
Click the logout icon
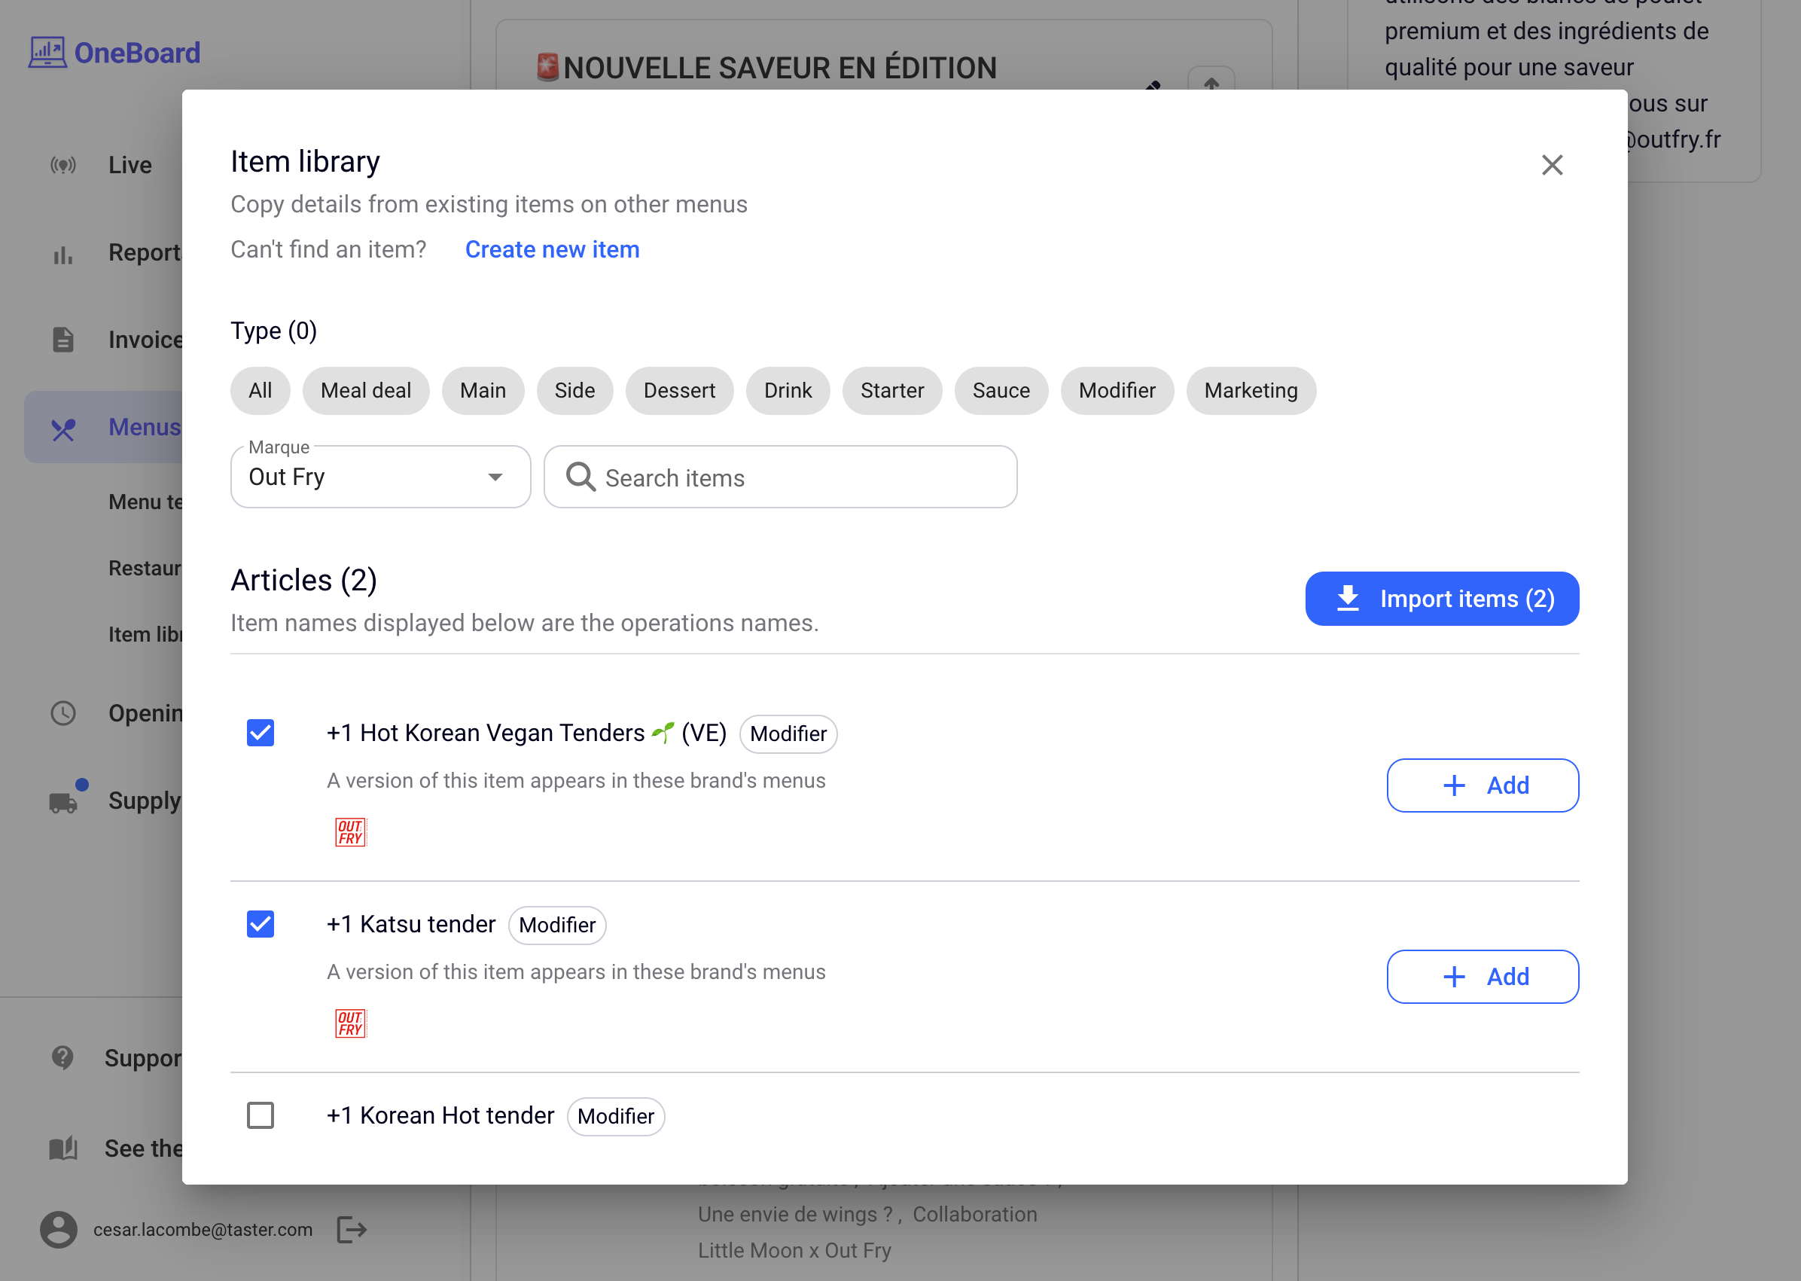pyautogui.click(x=352, y=1229)
